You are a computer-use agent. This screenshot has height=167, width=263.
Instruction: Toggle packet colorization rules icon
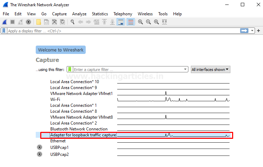[131, 22]
